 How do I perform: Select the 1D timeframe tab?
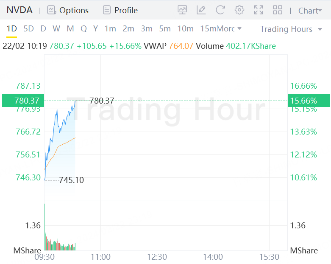[11, 29]
